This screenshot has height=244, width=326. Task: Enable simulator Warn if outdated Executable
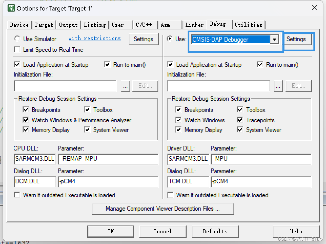coord(17,195)
